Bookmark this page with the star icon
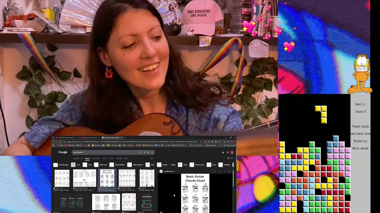380x213 pixels. 200,142
